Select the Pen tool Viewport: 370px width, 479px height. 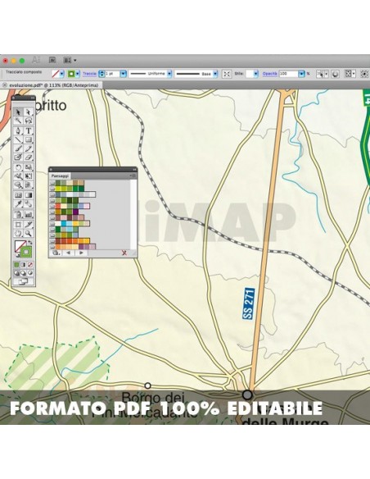click(18, 131)
